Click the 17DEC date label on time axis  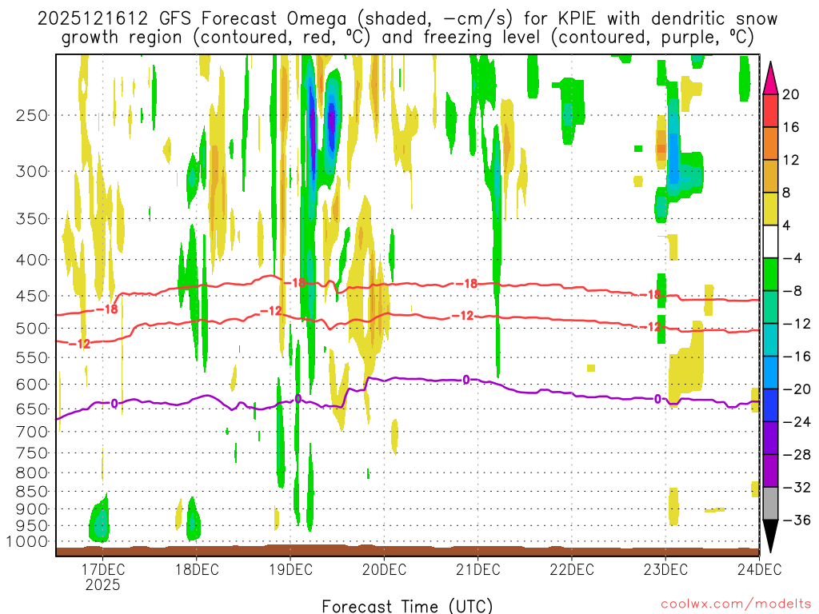(x=102, y=569)
